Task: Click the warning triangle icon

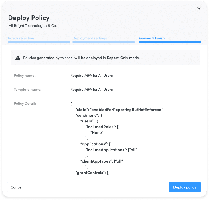Action: click(x=18, y=58)
